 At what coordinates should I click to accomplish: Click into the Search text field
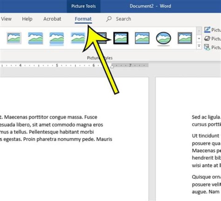[x=123, y=19]
